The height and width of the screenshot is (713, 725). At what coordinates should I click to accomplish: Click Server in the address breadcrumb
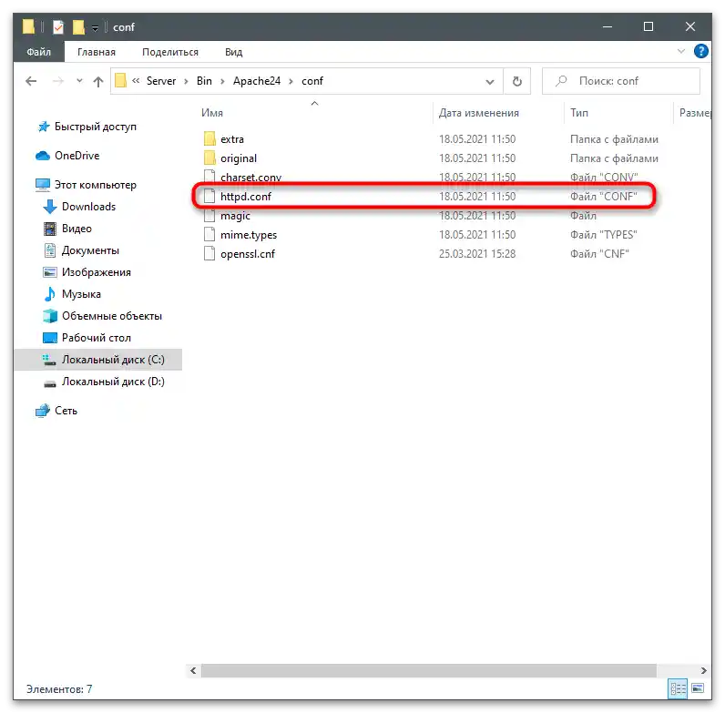tap(161, 81)
